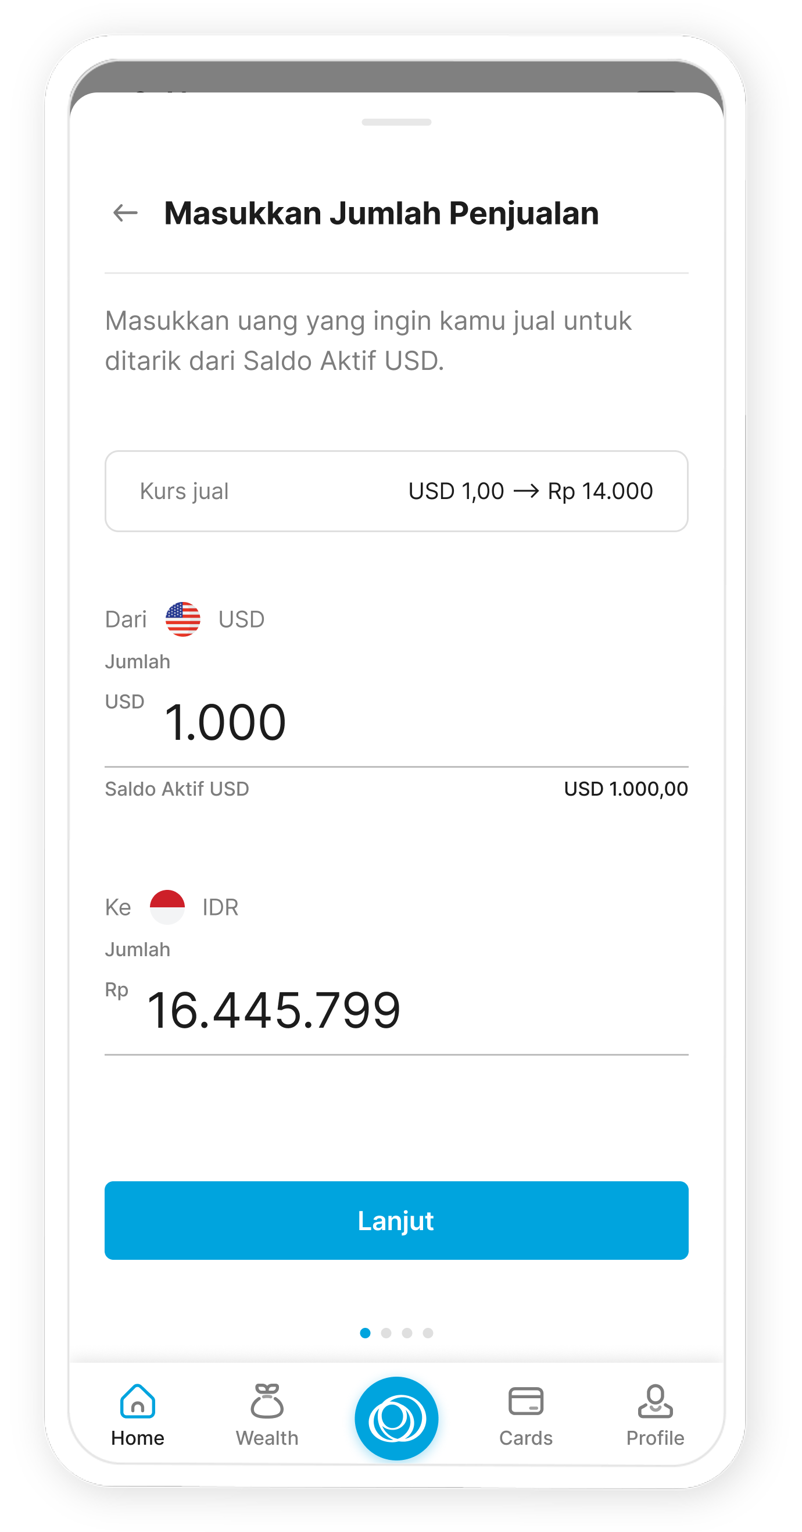Tap the Home icon in bottom bar
Viewport: 802px width, 1532px height.
point(137,1401)
